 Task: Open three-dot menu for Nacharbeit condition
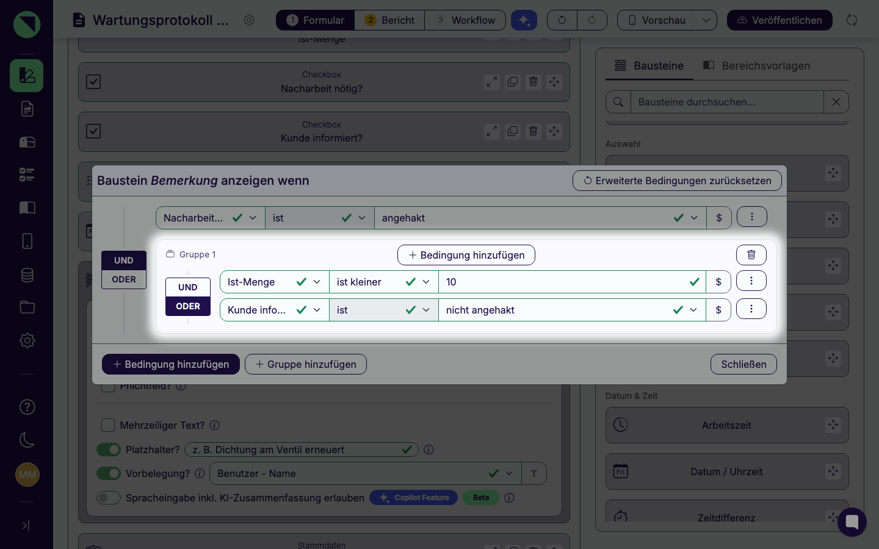[x=752, y=217]
